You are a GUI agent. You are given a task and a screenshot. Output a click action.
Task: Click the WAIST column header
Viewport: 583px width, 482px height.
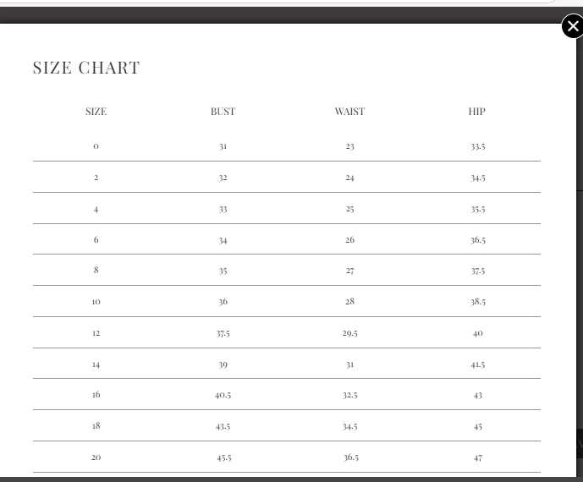pos(349,112)
